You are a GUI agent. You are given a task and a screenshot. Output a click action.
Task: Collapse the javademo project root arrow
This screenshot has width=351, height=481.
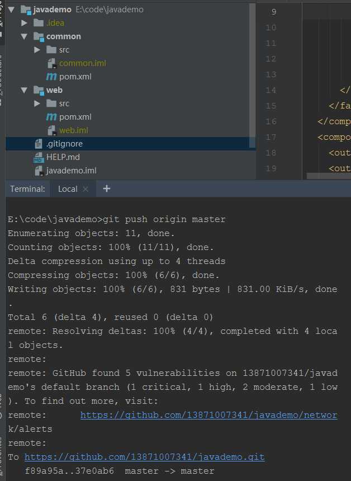pyautogui.click(x=12, y=10)
